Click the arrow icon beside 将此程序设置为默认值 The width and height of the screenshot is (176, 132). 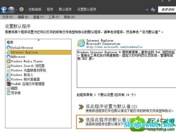tap(81, 107)
